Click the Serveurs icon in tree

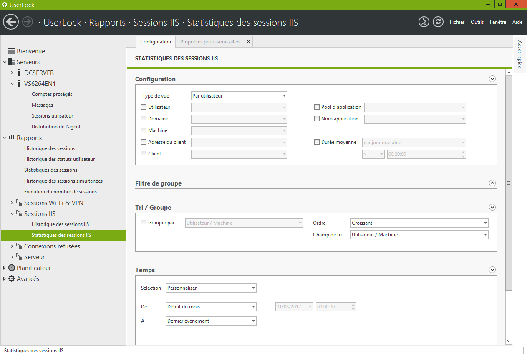click(x=12, y=62)
